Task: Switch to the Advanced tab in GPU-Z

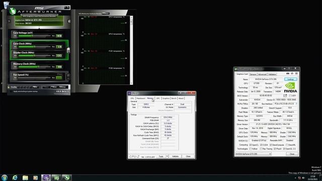Action: [x=262, y=74]
